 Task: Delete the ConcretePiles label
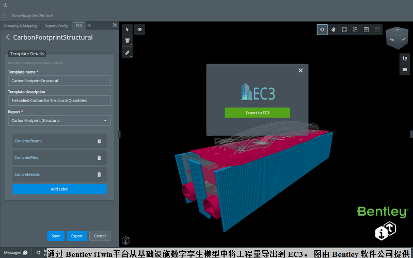99,158
